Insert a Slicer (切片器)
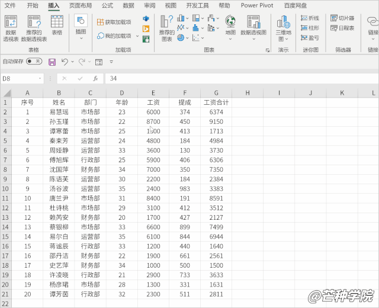The width and height of the screenshot is (379, 308). coord(342,18)
